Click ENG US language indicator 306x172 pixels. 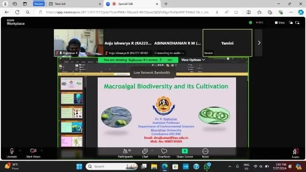coord(246,167)
